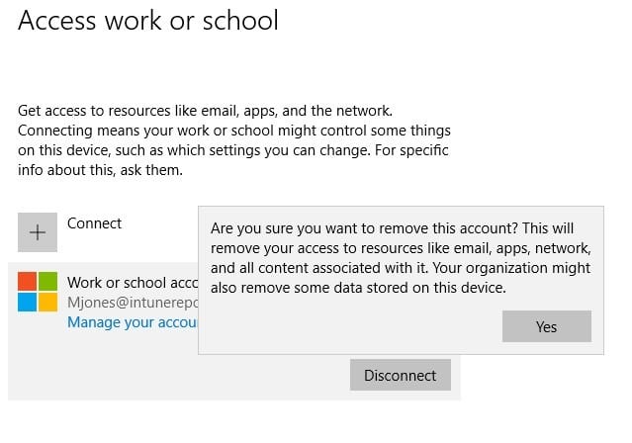Click the 'Connecting means your work' text line
This screenshot has width=632, height=443.
tap(233, 131)
